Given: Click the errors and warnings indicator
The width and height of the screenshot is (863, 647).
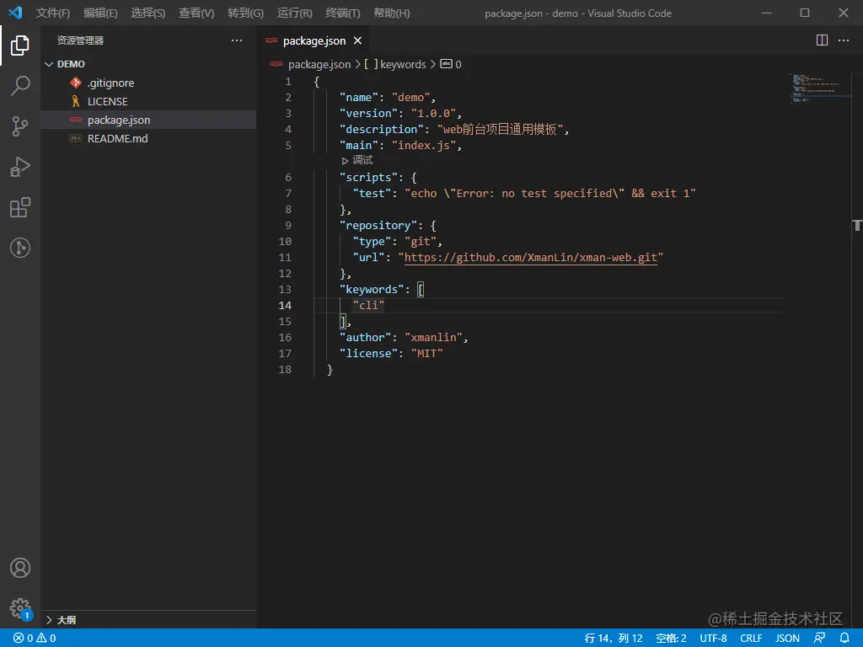Looking at the screenshot, I should [x=35, y=638].
